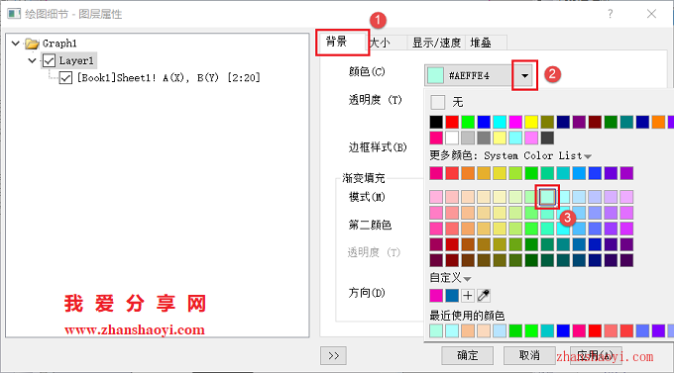674x373 pixels.
Task: Click the 取消 button
Action: coord(529,355)
